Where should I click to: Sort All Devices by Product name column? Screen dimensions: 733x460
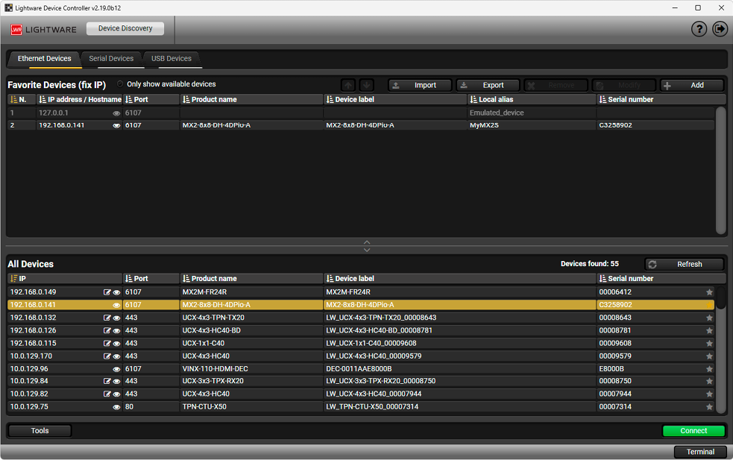[x=214, y=279]
